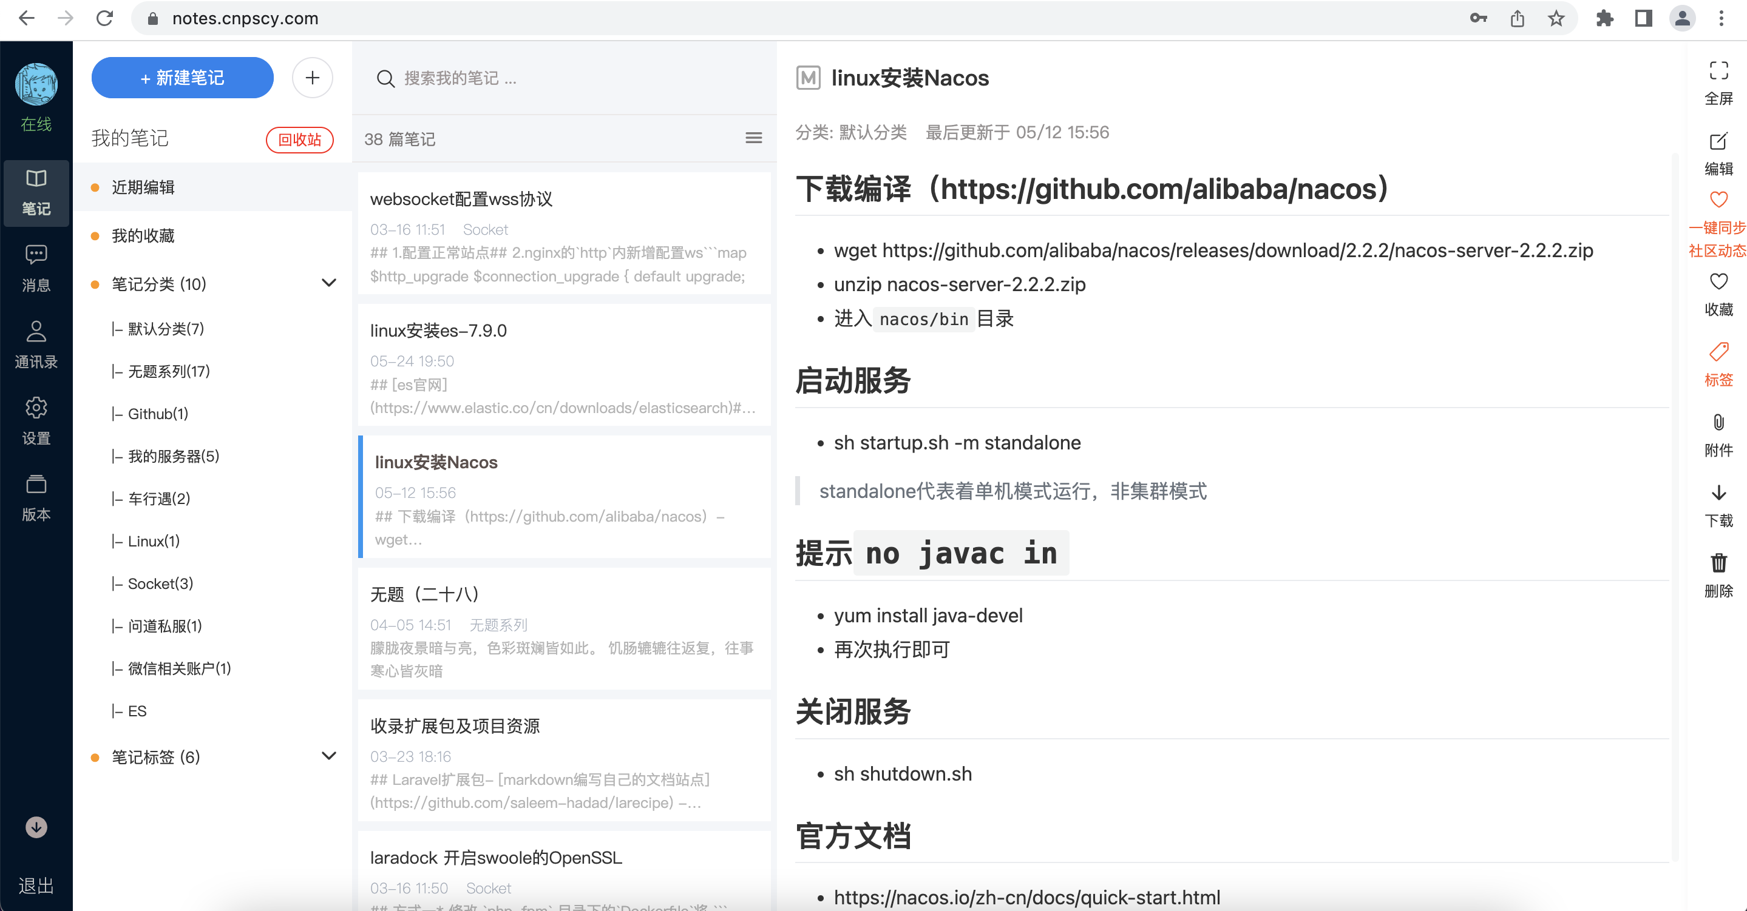Open the settings gear in sidebar
1747x911 pixels.
36,408
